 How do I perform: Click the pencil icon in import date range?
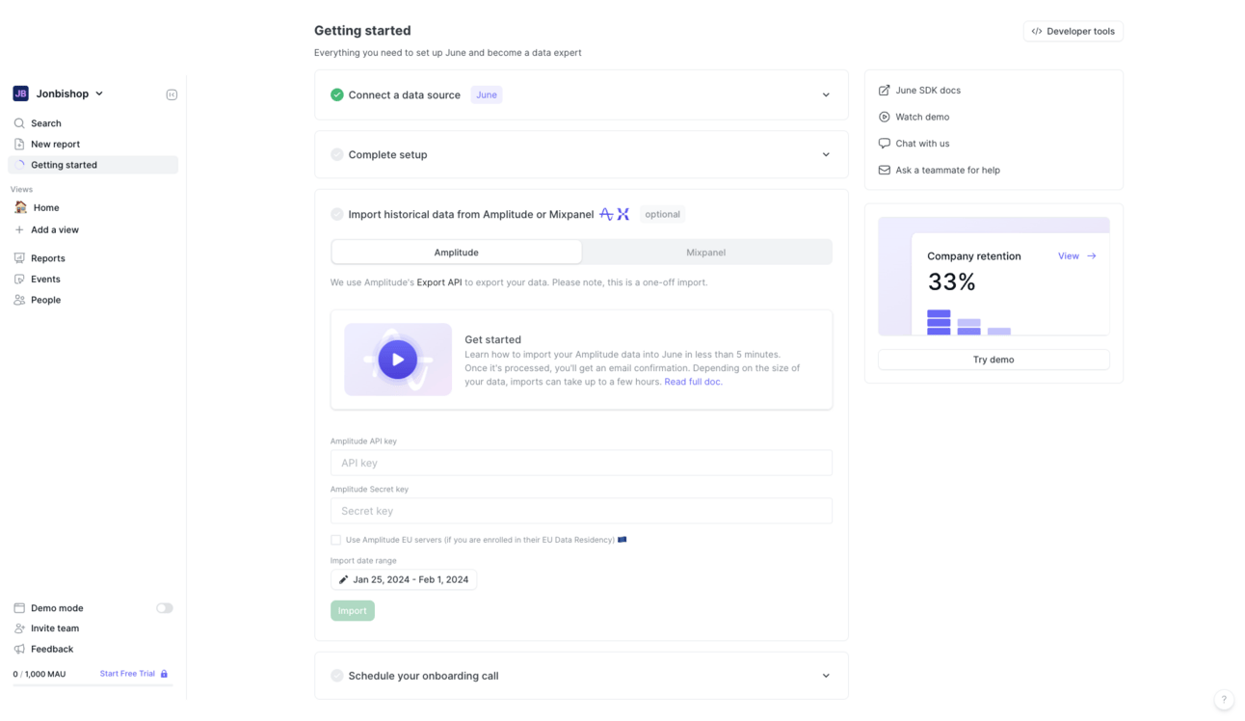pos(343,579)
